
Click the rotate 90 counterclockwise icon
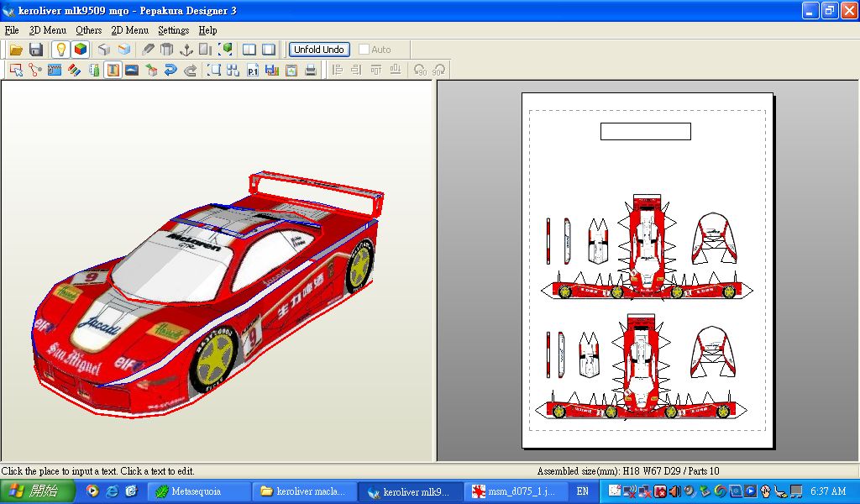[x=420, y=70]
